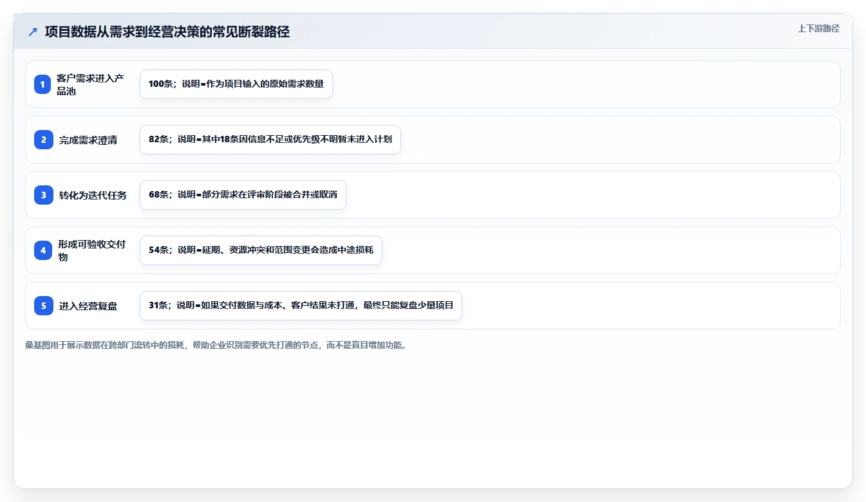Click step number badge 5
Screen dimensions: 866x502
[x=43, y=306]
